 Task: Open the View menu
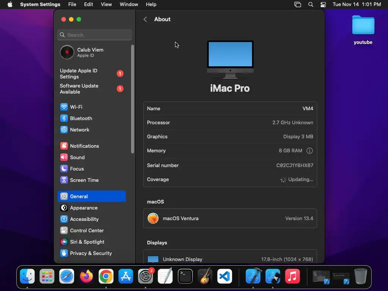click(106, 5)
